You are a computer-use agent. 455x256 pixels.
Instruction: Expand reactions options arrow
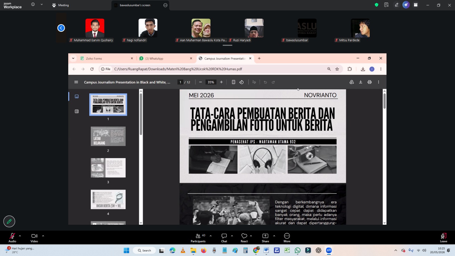pyautogui.click(x=251, y=236)
